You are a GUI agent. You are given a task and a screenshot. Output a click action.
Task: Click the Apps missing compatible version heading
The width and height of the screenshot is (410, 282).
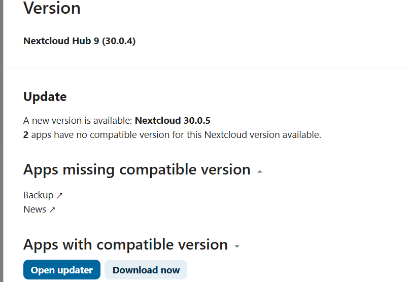pyautogui.click(x=137, y=169)
